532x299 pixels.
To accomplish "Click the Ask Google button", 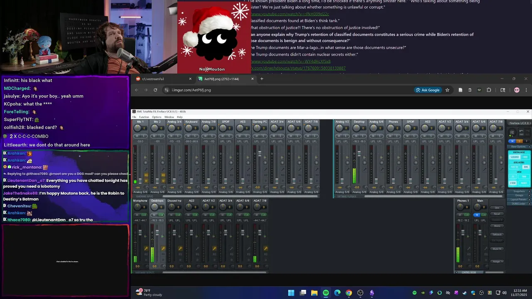I will [x=427, y=90].
